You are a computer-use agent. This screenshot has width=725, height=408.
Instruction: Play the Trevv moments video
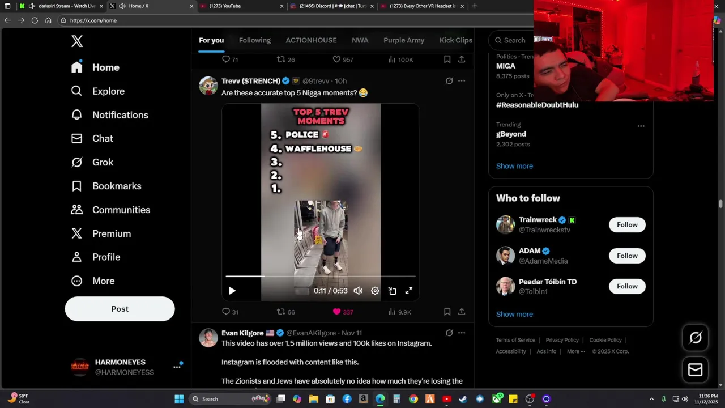tap(232, 291)
